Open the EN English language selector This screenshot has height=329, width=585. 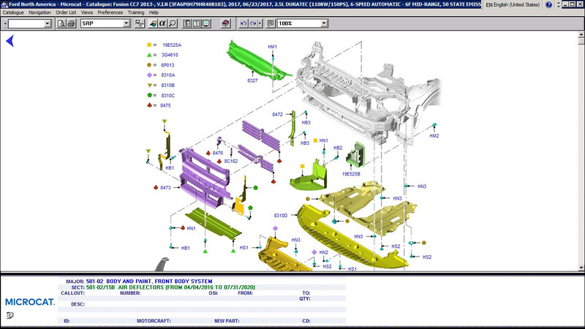[x=513, y=5]
